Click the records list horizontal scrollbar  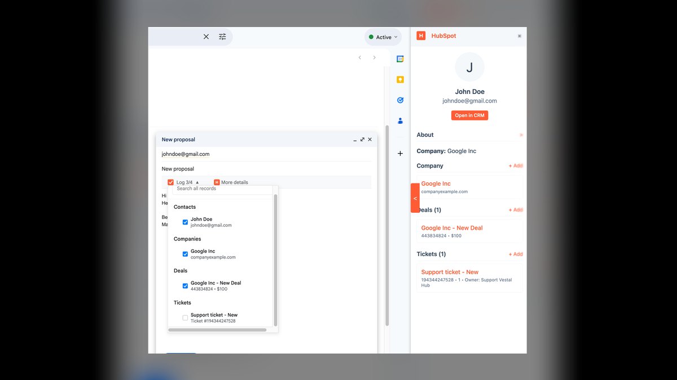[x=217, y=330]
